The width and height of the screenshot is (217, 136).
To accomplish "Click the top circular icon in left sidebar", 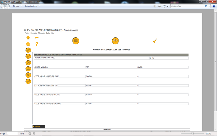I will pos(28,50).
